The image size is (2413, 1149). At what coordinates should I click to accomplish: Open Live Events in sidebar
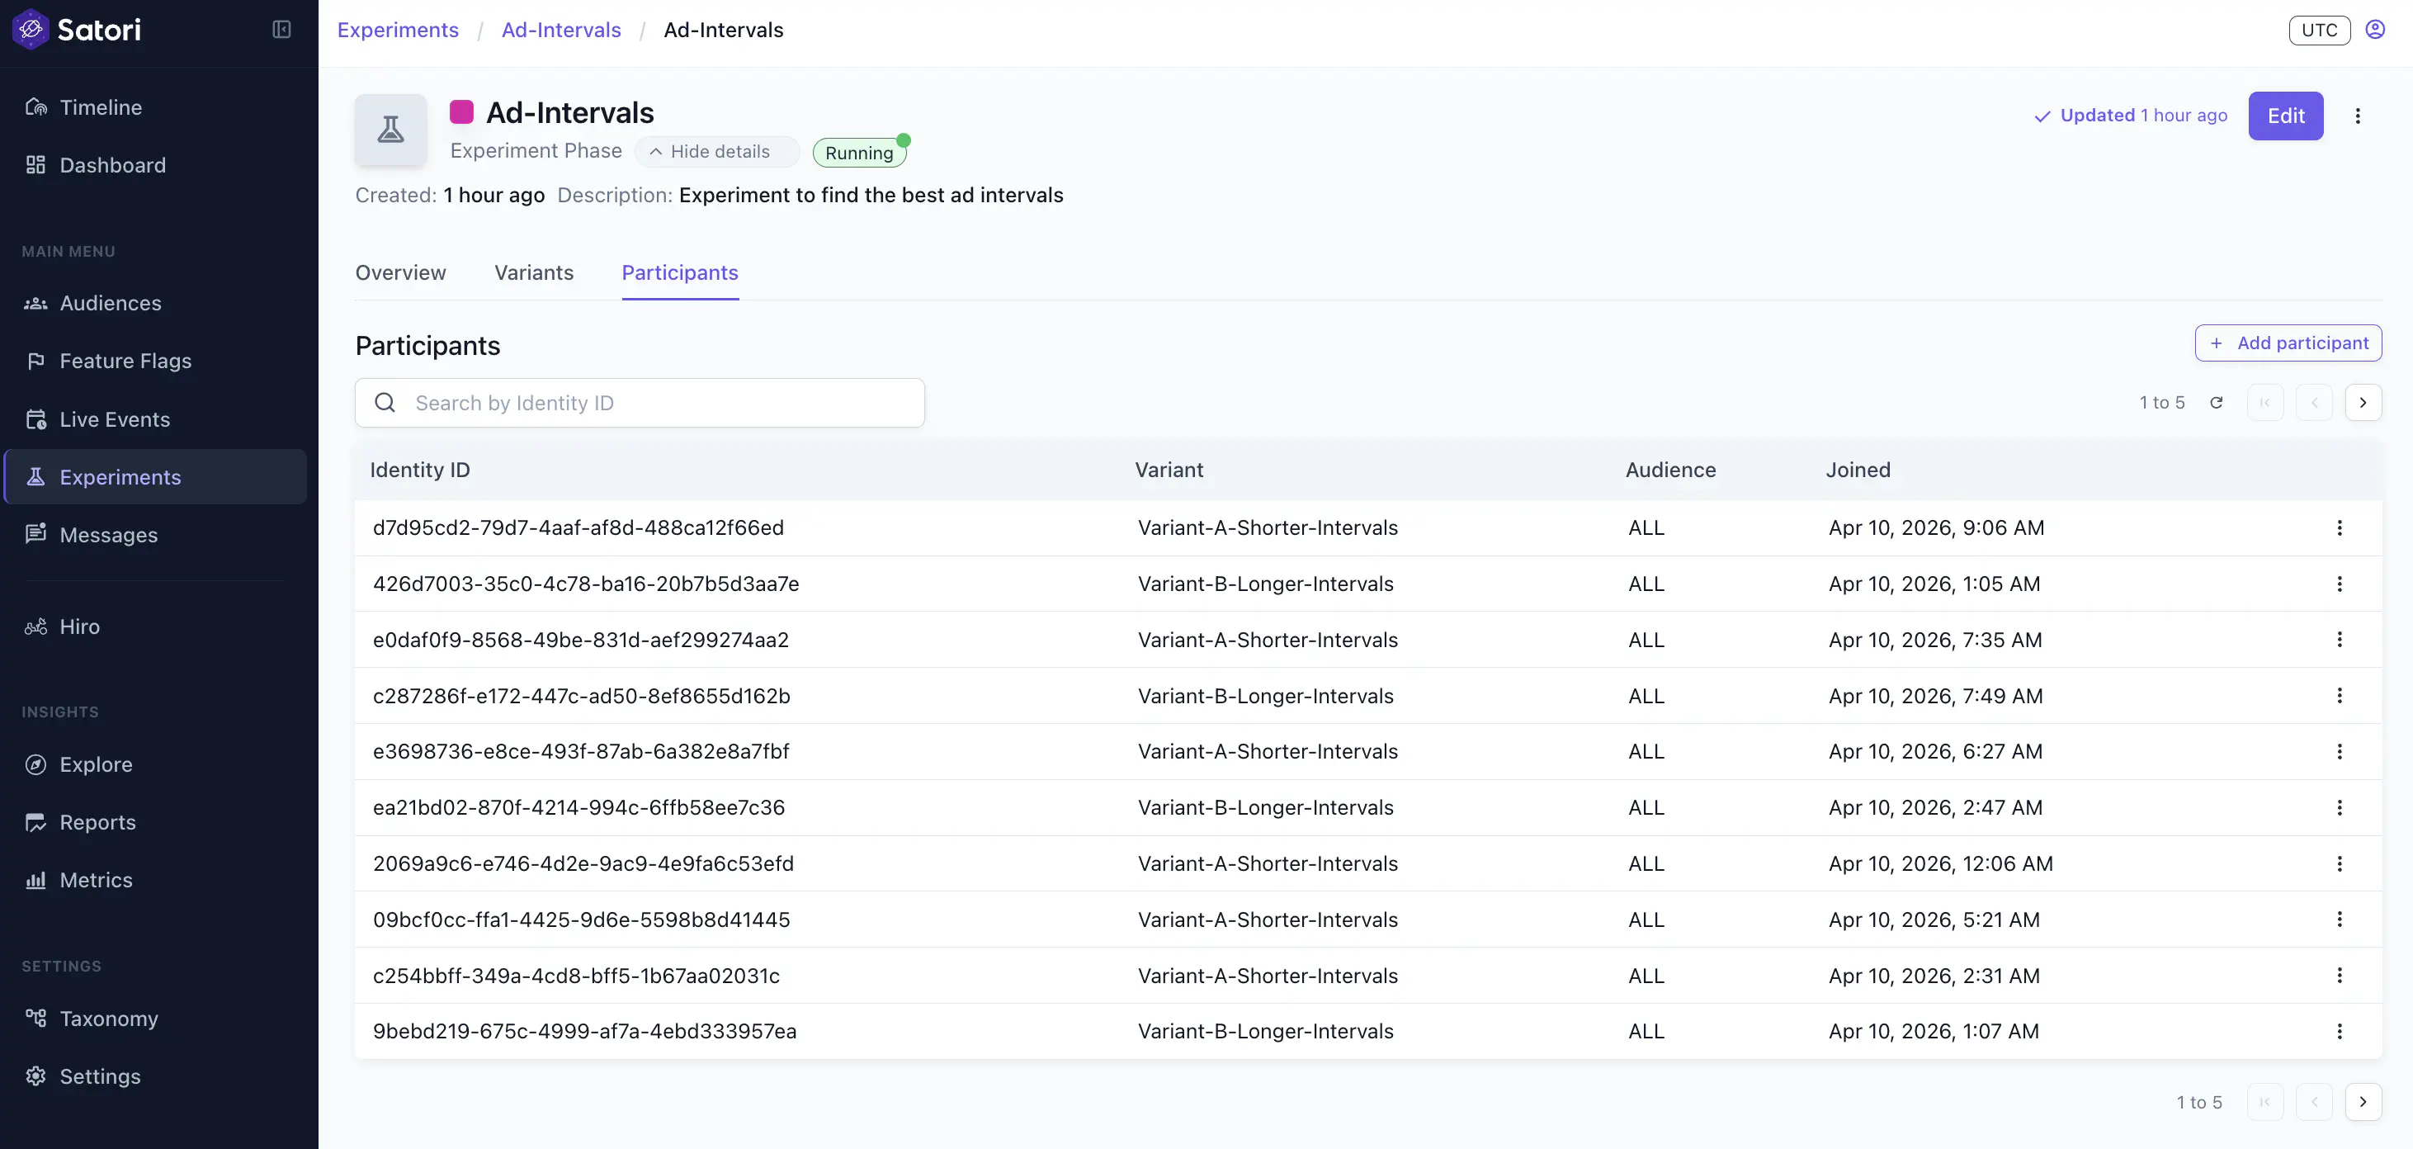click(114, 420)
